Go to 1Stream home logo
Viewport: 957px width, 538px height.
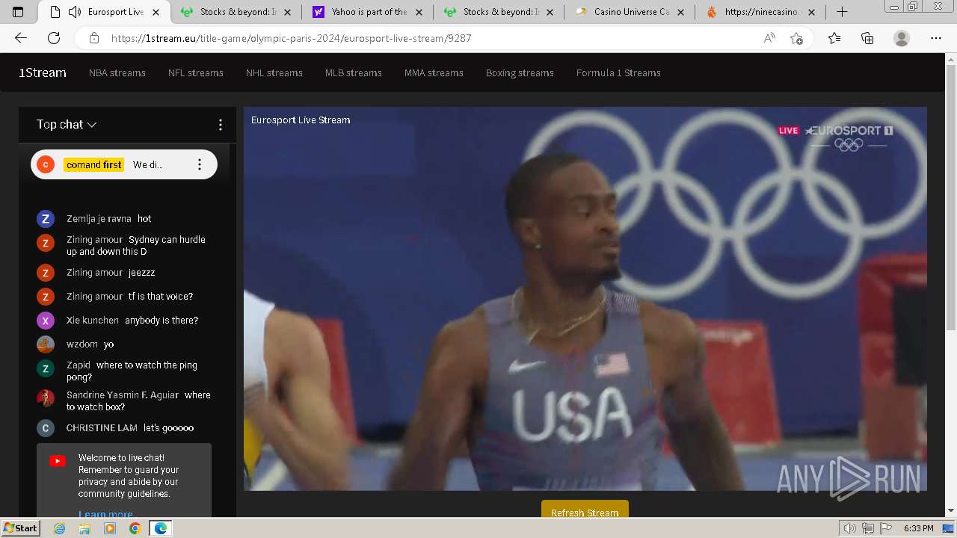coord(43,72)
